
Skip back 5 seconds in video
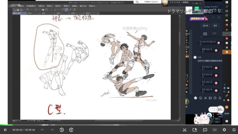coord(62,130)
